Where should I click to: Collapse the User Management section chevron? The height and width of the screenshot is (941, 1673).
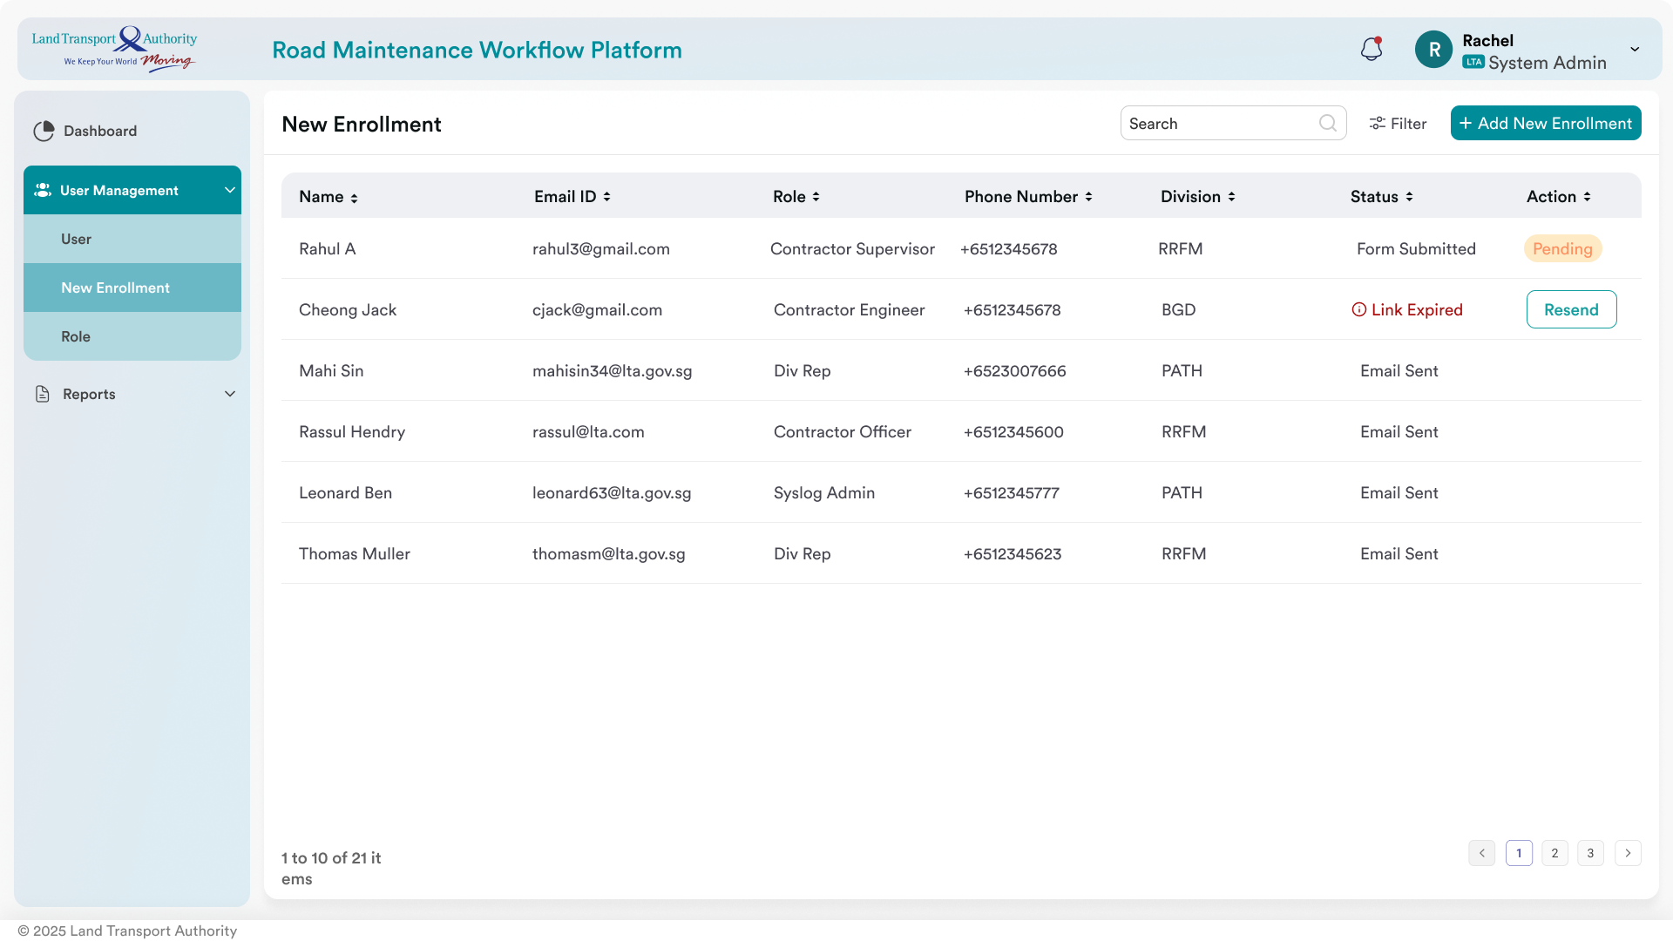[x=230, y=190]
